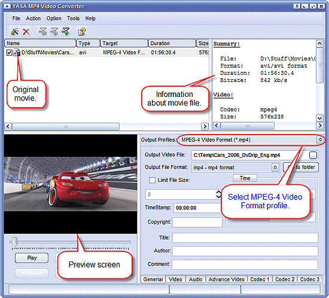This screenshot has width=329, height=298.
Task: Click the MPEG-4 Video F... target cell
Action: tap(124, 53)
